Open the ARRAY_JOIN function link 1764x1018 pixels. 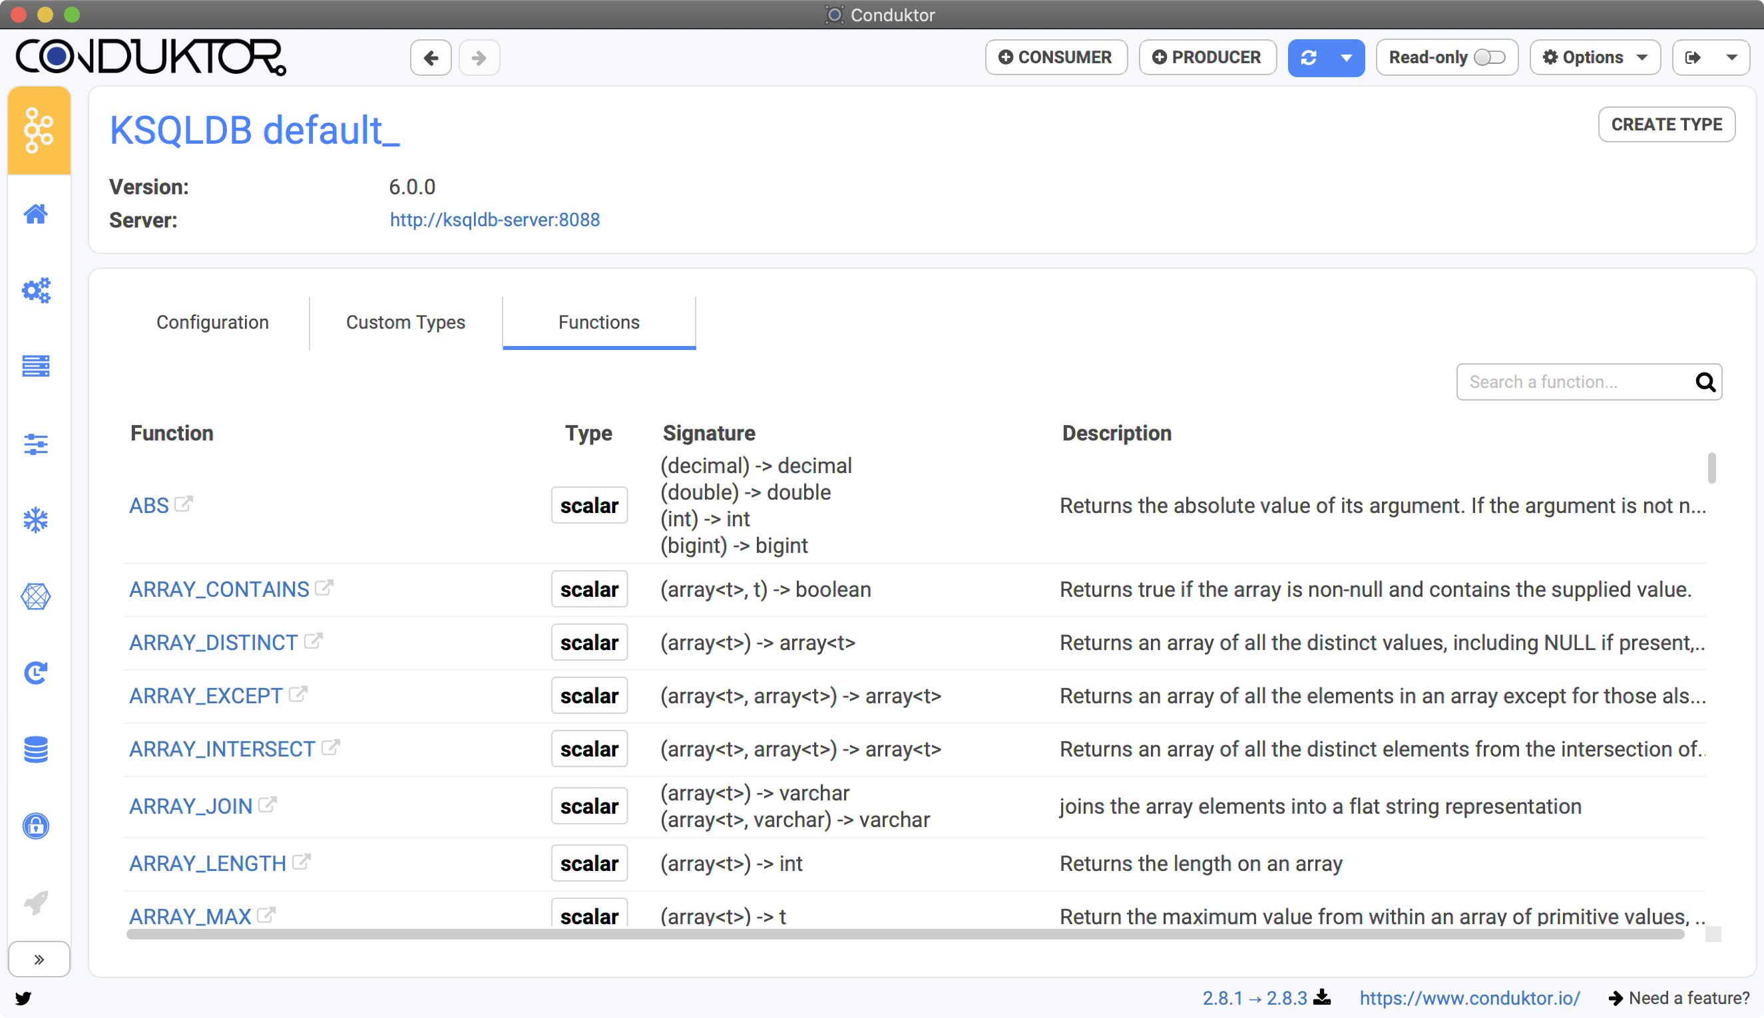[x=191, y=806]
